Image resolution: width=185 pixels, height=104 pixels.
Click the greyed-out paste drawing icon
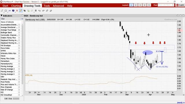point(32,11)
